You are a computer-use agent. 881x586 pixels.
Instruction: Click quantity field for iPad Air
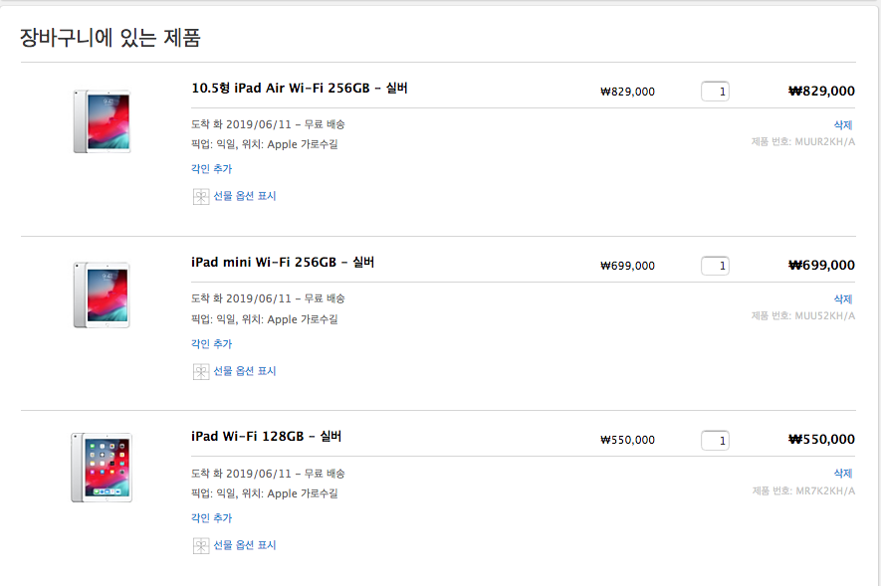coord(715,92)
